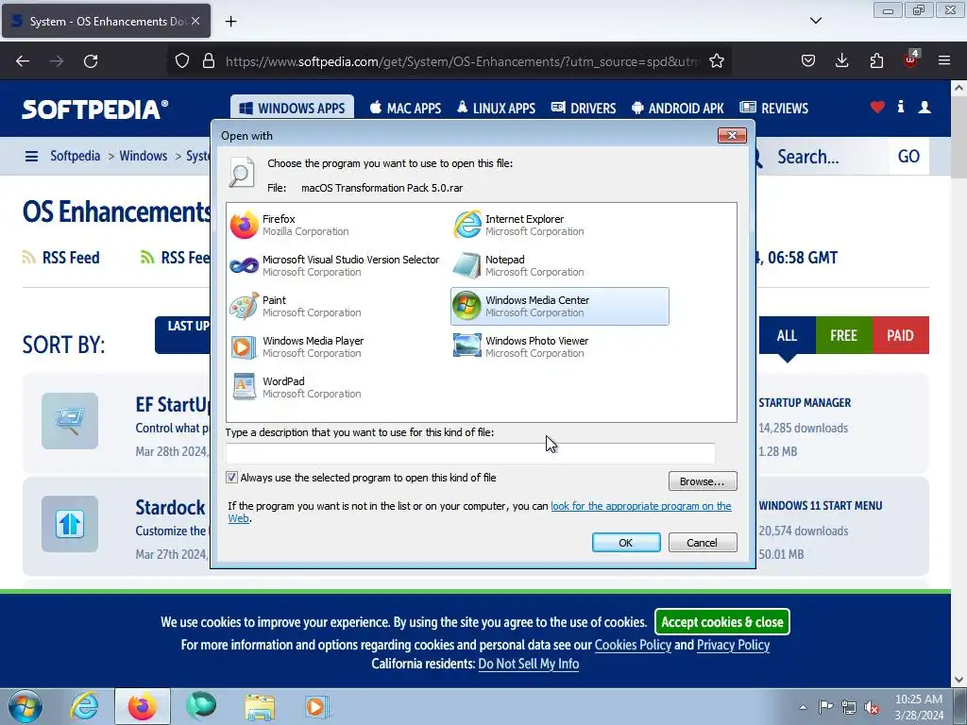Viewport: 967px width, 725px height.
Task: Open the Android APK section
Action: [x=678, y=108]
